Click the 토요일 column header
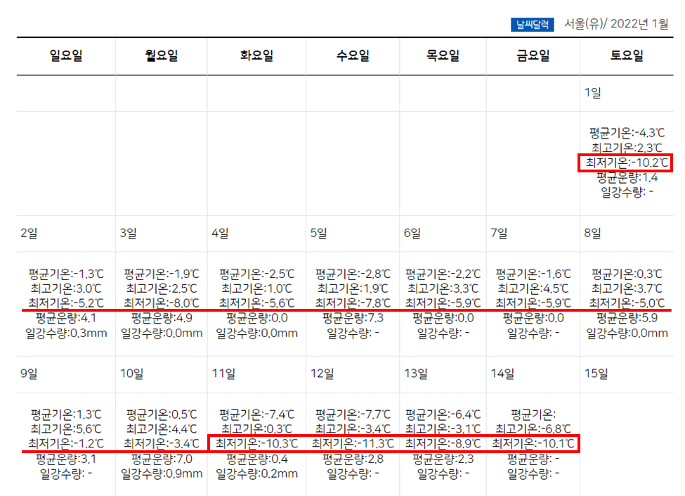 pyautogui.click(x=627, y=56)
